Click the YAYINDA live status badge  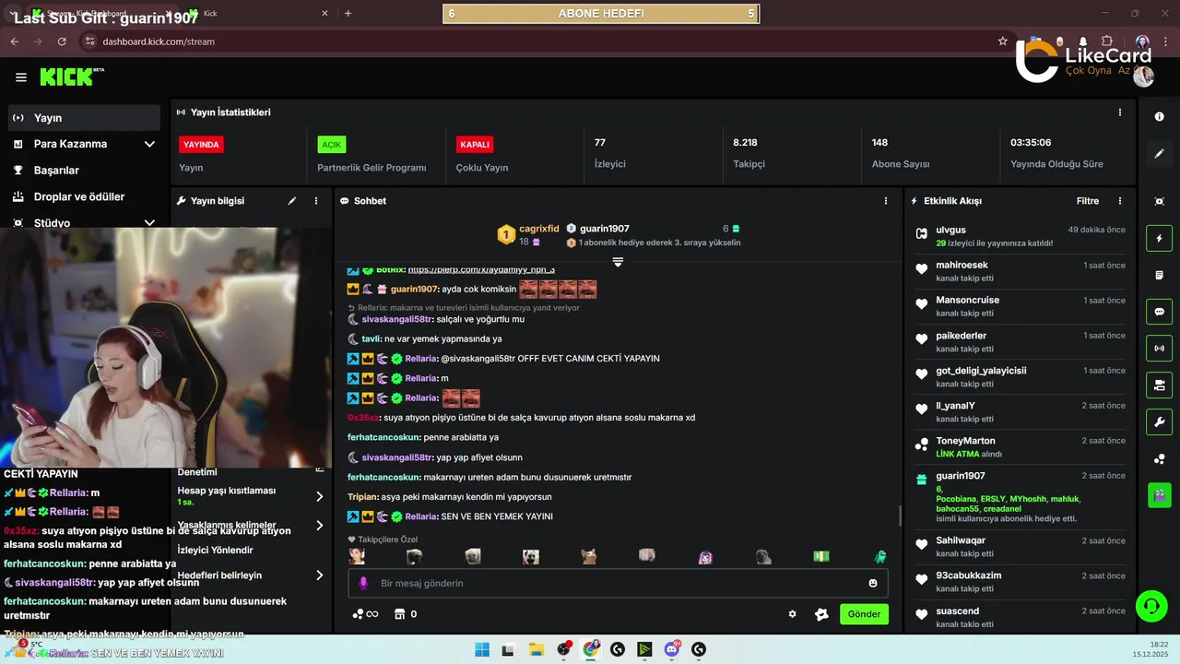pos(201,145)
